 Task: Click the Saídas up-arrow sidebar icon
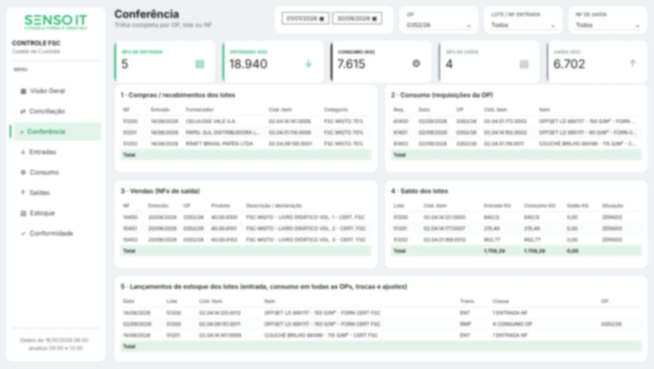click(x=23, y=193)
